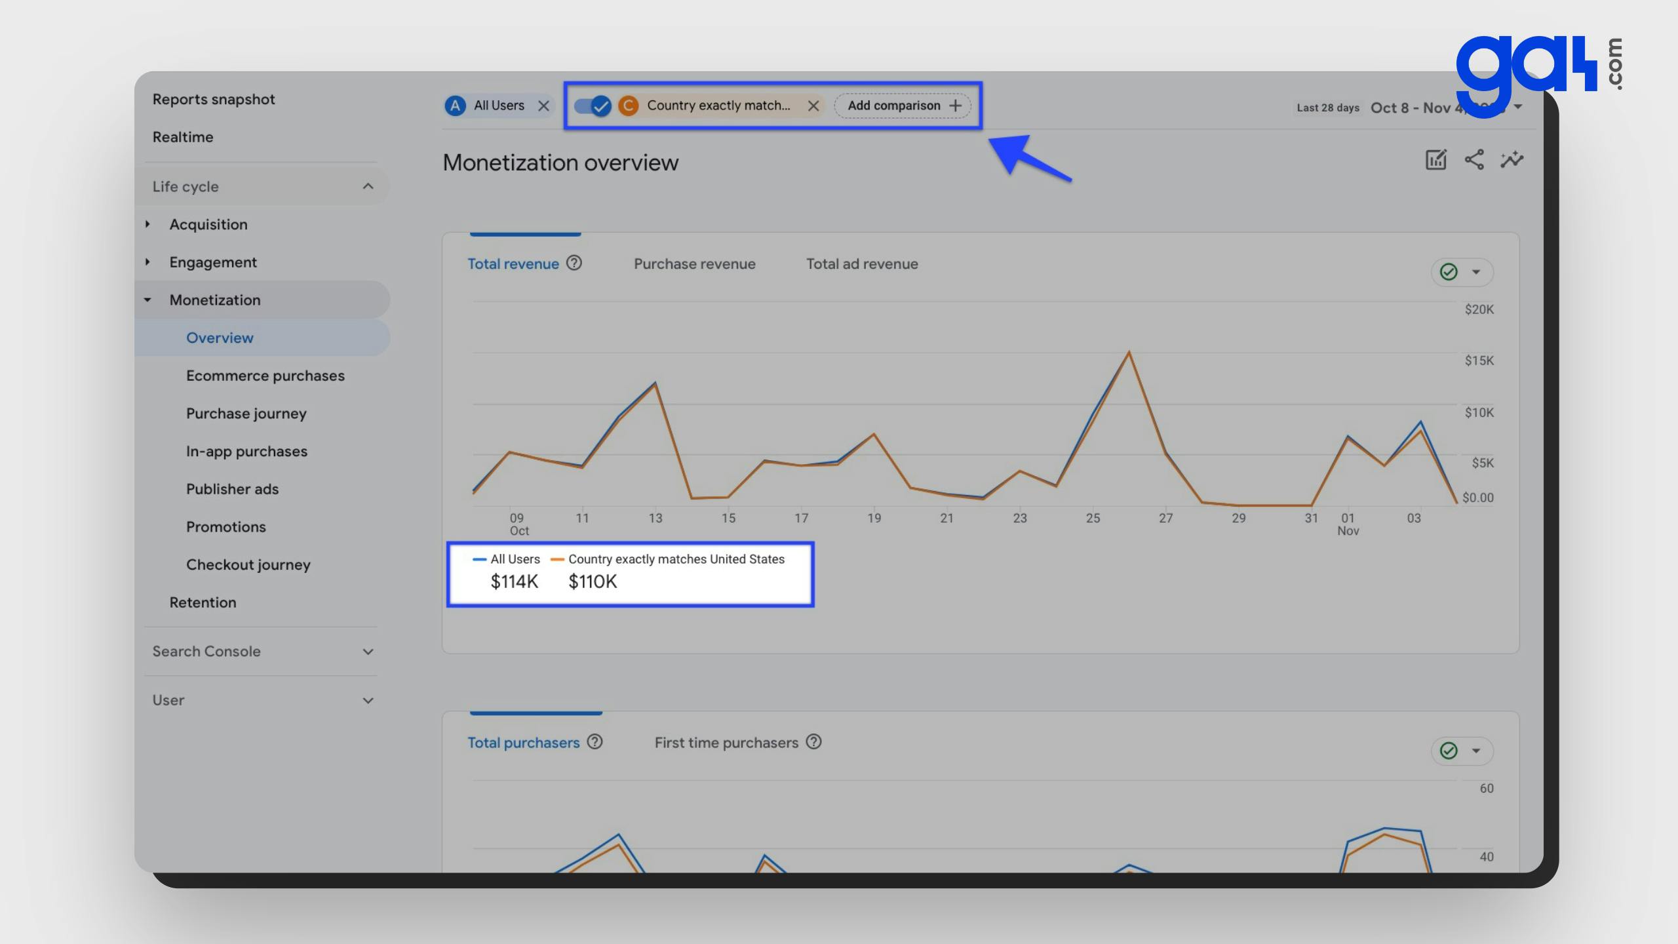Click Total revenue help question-mark icon
1678x944 pixels.
[574, 263]
